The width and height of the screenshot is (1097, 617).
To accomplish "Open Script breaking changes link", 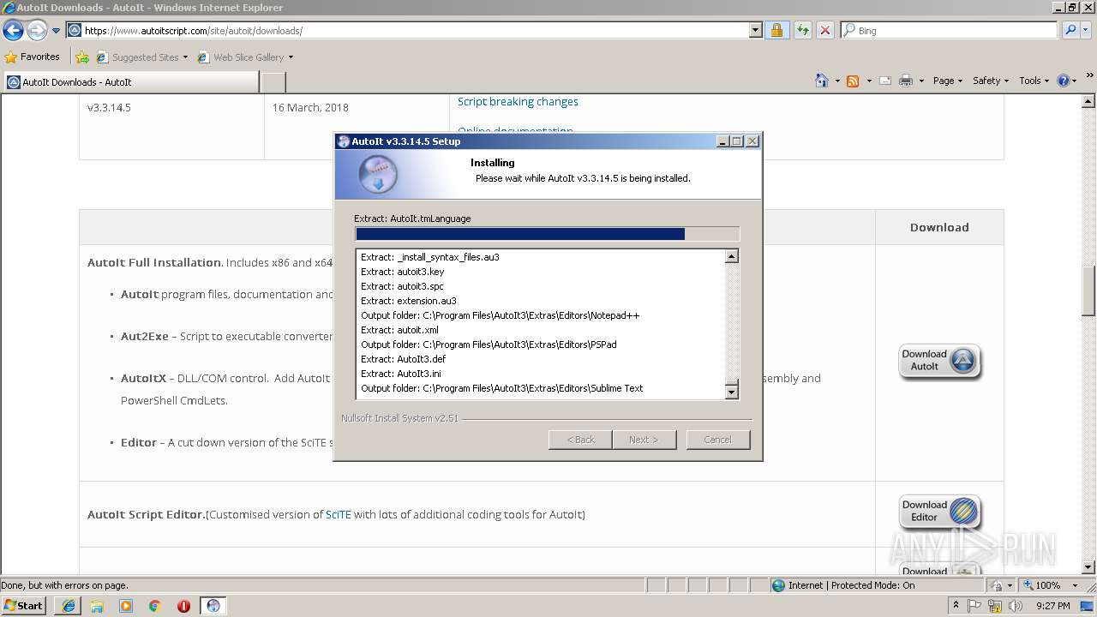I will 518,101.
